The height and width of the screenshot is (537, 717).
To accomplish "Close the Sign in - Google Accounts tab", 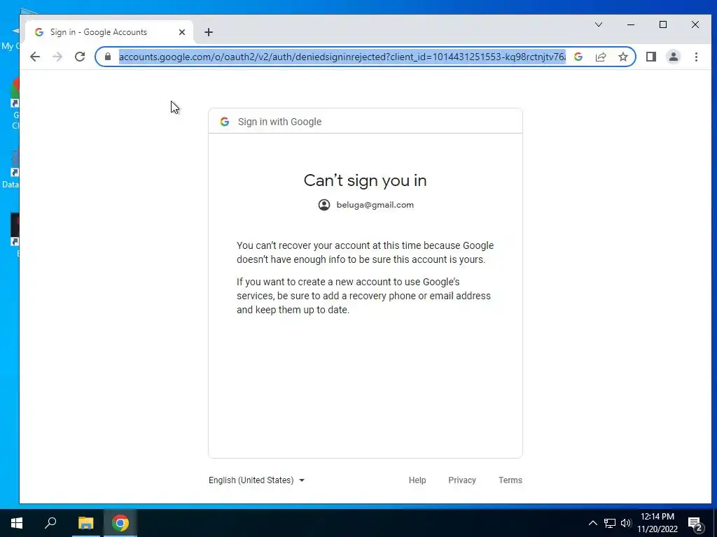I will click(182, 32).
